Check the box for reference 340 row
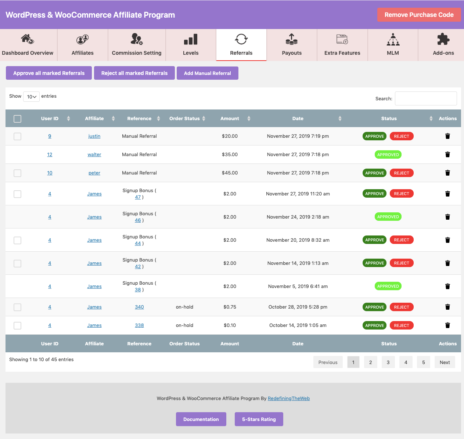The image size is (464, 439). click(x=17, y=307)
